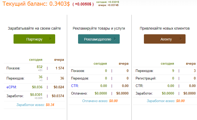The image size is (197, 120).
Task: Click partner's today Заработок value $0.0301
Action: [36, 94]
